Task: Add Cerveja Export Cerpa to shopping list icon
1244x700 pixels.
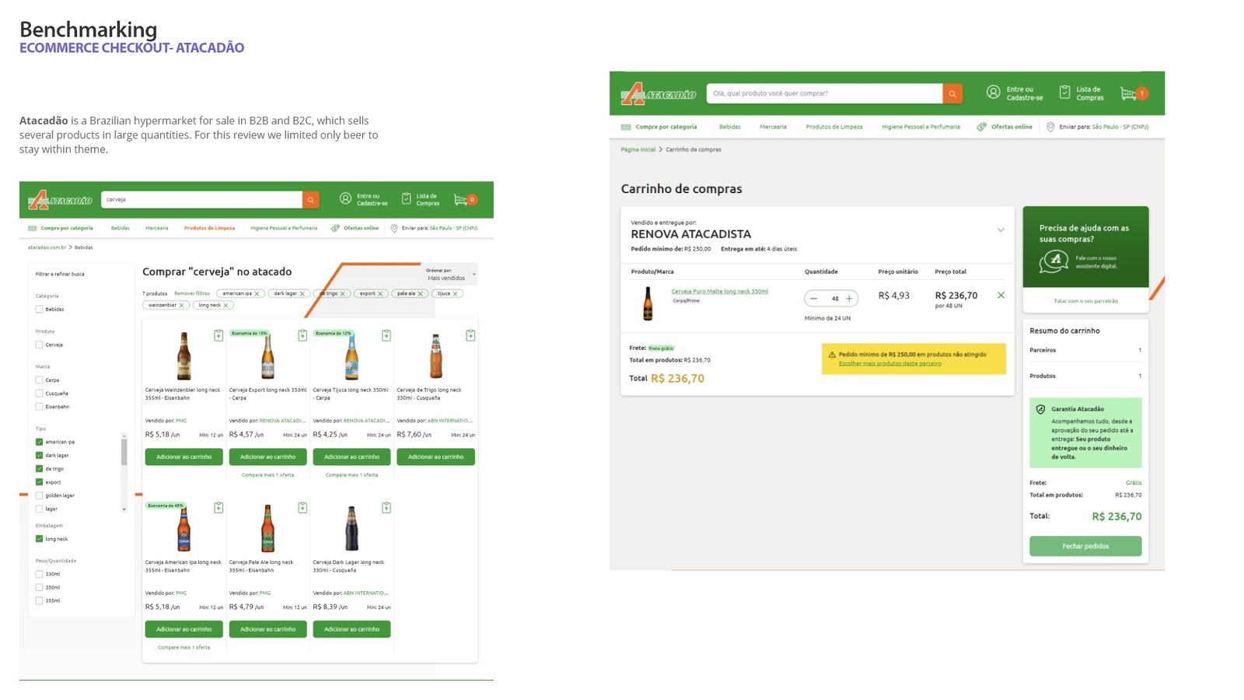Action: [x=302, y=335]
